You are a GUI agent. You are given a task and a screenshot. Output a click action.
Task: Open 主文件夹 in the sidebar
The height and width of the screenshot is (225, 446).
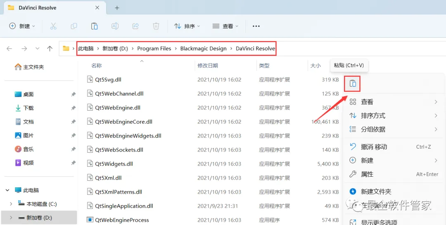[30, 67]
